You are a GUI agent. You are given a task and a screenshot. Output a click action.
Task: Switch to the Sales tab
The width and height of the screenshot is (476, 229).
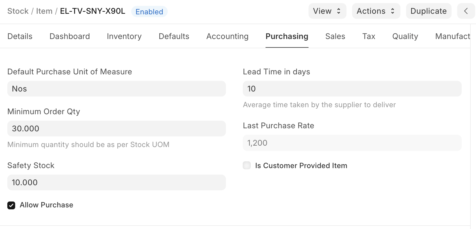click(x=335, y=36)
